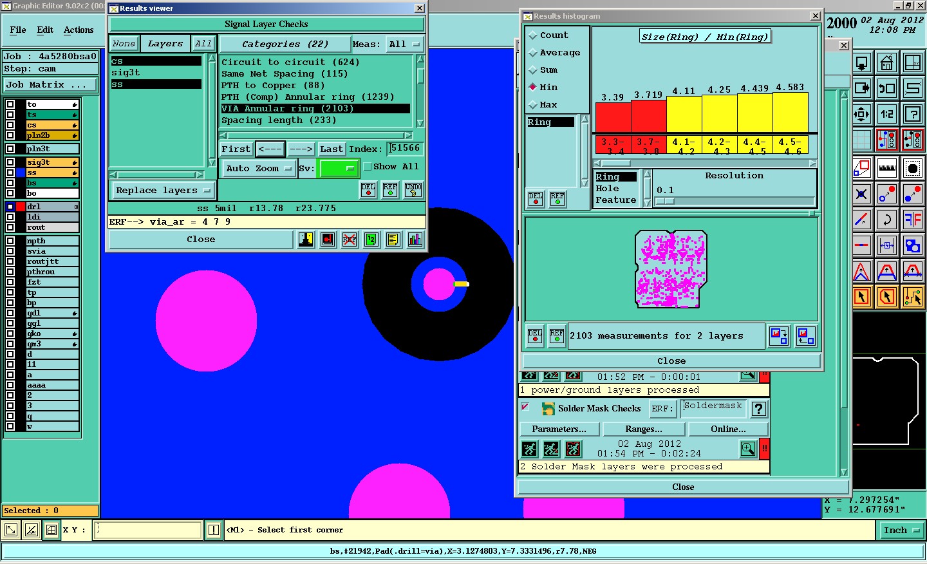Click Close in Results histogram window
Image resolution: width=927 pixels, height=564 pixels.
click(671, 361)
